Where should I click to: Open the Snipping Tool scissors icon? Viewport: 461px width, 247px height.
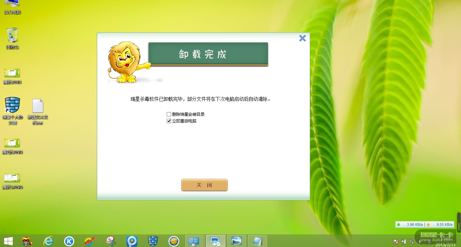pos(111,241)
